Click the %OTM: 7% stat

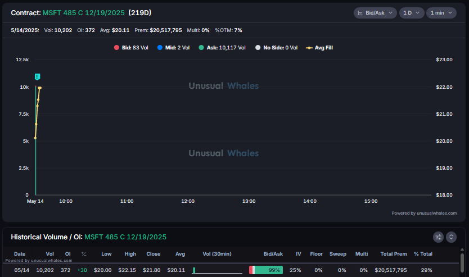click(x=228, y=30)
